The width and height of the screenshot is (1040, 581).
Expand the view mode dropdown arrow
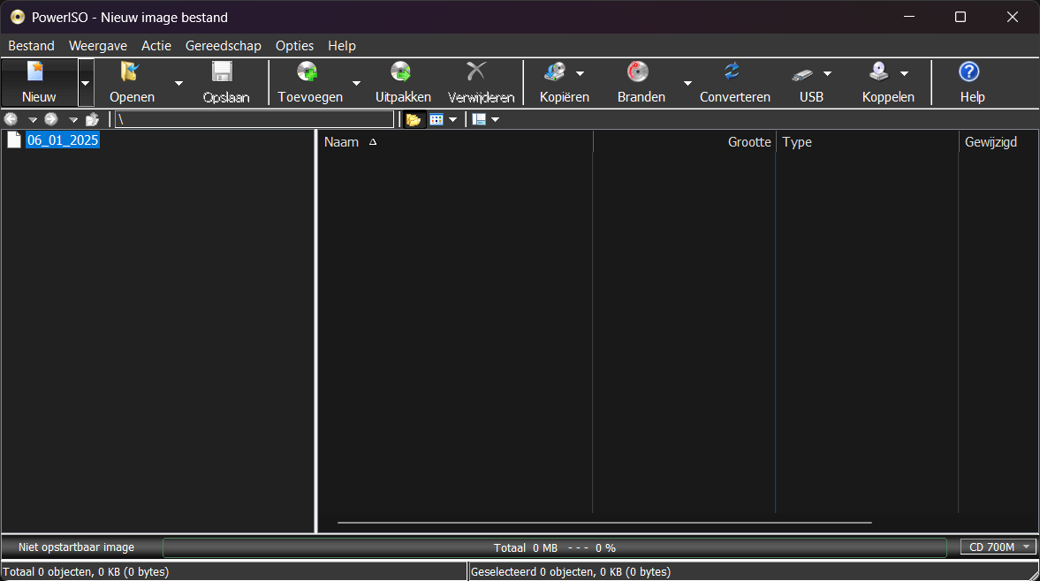coord(453,120)
